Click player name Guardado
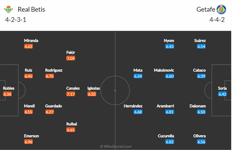Screen dimensions: 232x150 tap(54, 106)
